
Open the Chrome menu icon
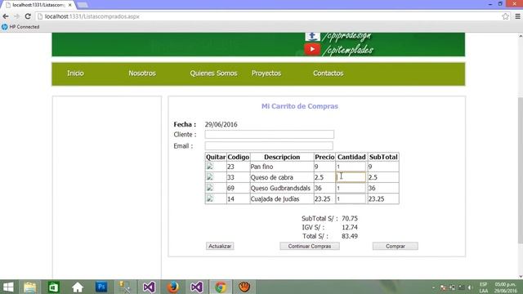point(517,16)
